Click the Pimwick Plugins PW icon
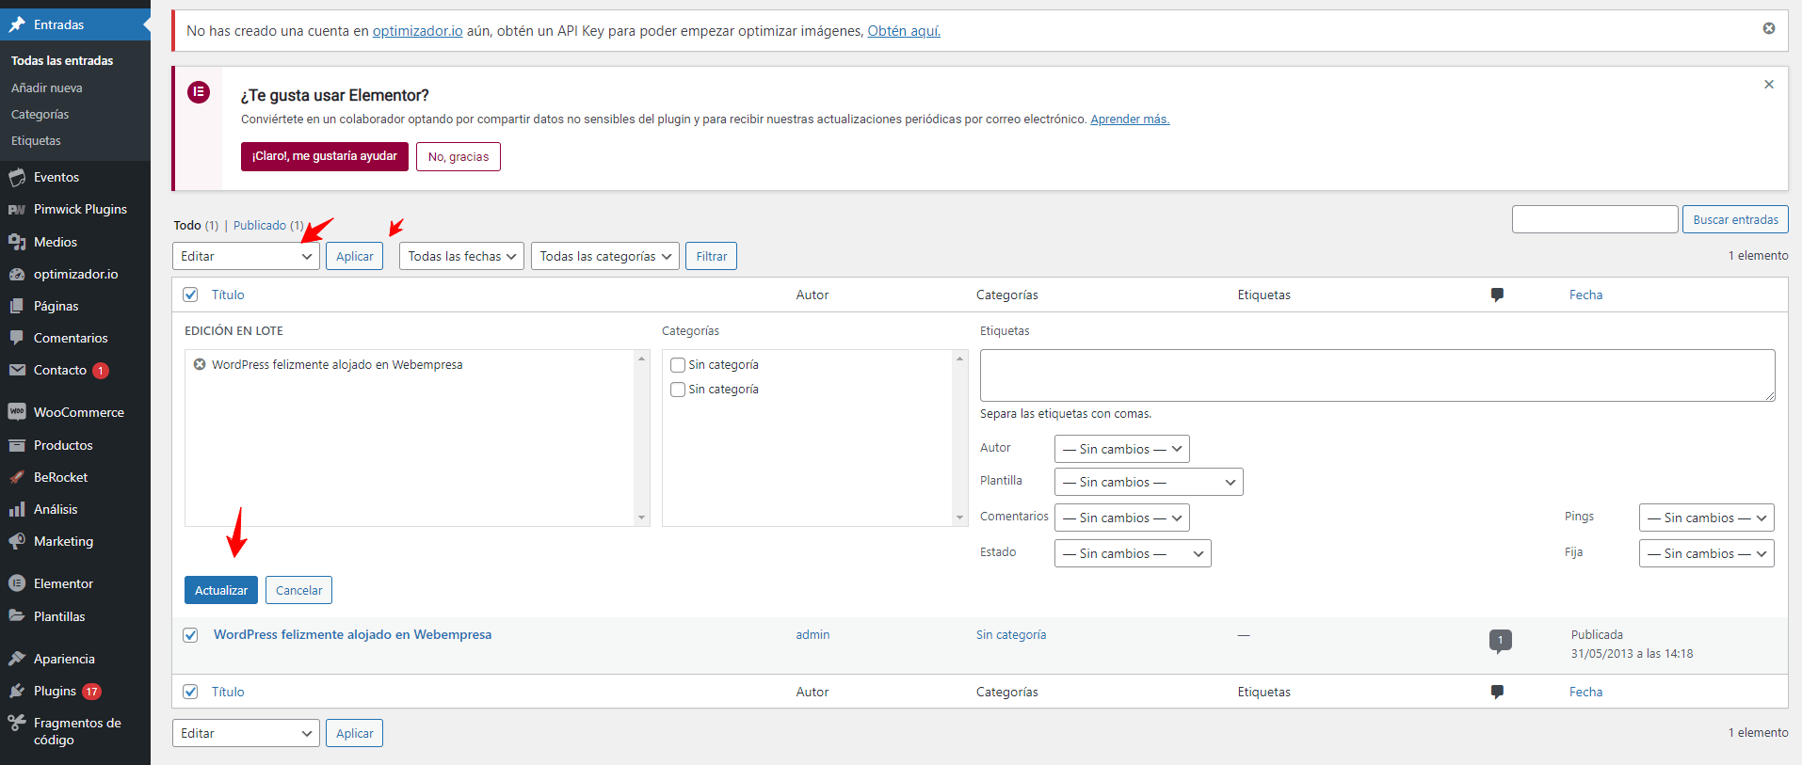This screenshot has height=765, width=1802. 17,209
